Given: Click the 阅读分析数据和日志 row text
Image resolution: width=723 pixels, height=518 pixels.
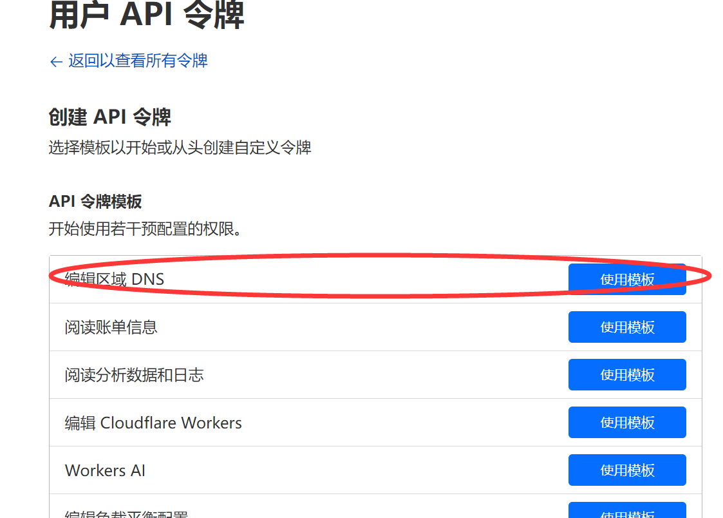Looking at the screenshot, I should (x=134, y=375).
